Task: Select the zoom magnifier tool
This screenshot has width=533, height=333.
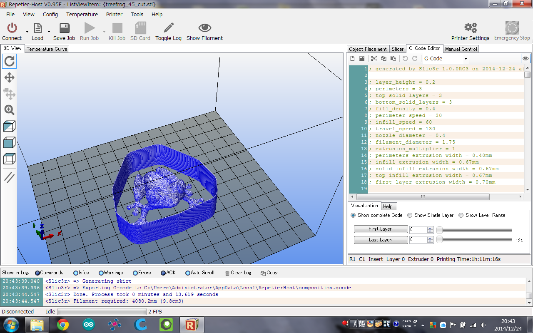Action: [9, 110]
